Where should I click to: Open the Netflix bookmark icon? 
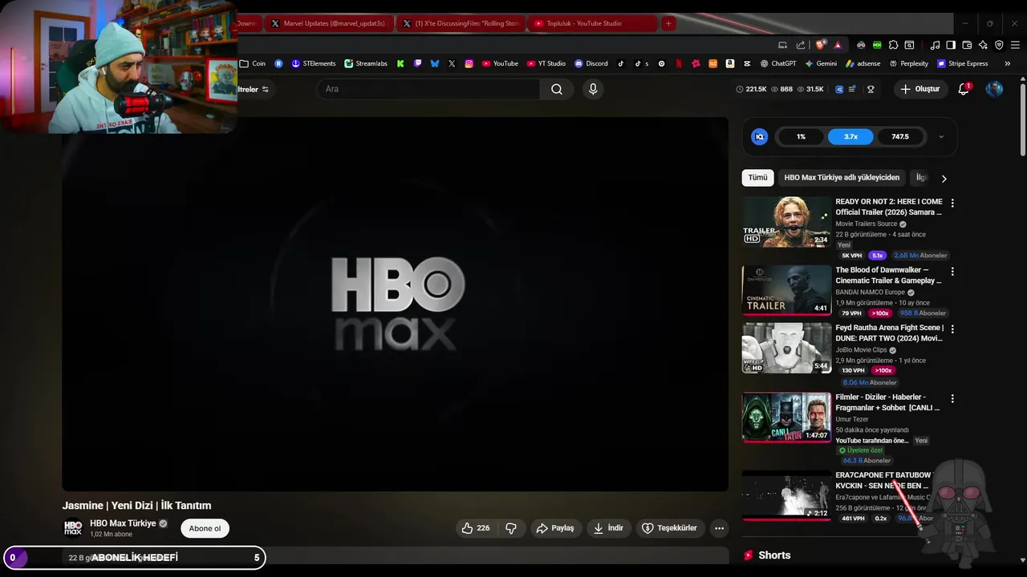[x=679, y=63]
